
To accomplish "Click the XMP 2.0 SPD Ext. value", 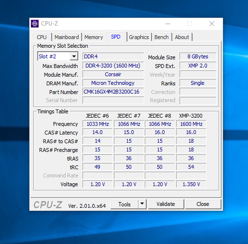I will [x=198, y=66].
